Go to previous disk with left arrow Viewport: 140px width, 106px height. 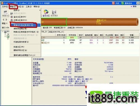(4, 20)
